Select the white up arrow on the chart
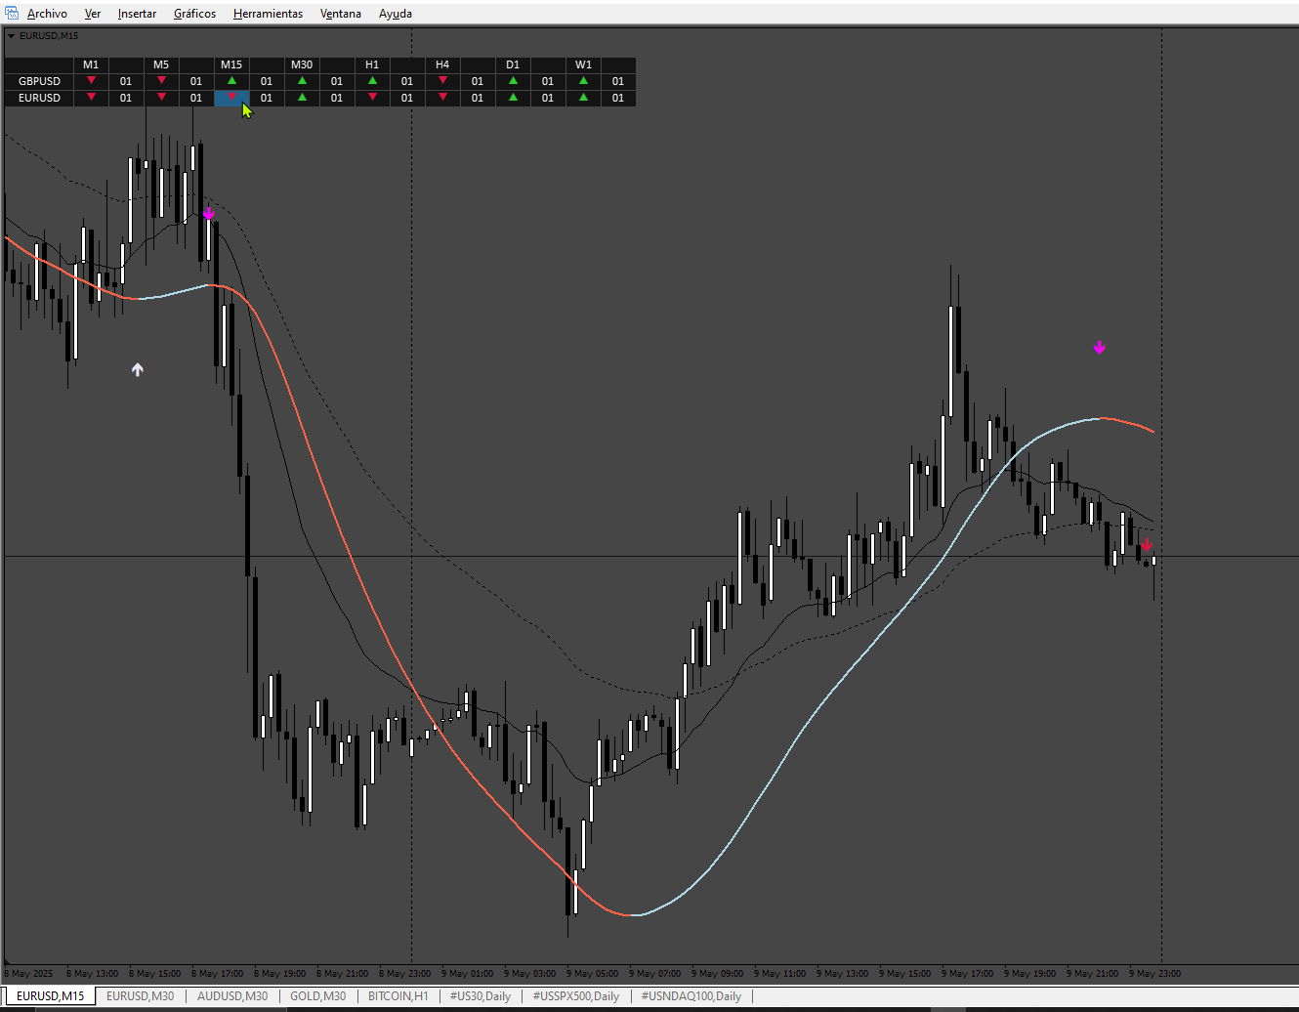Viewport: 1299px width, 1012px height. click(138, 369)
